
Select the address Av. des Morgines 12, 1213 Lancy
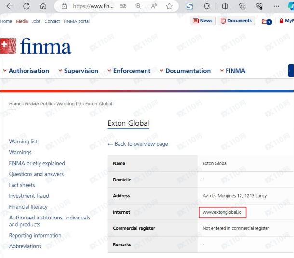(235, 196)
